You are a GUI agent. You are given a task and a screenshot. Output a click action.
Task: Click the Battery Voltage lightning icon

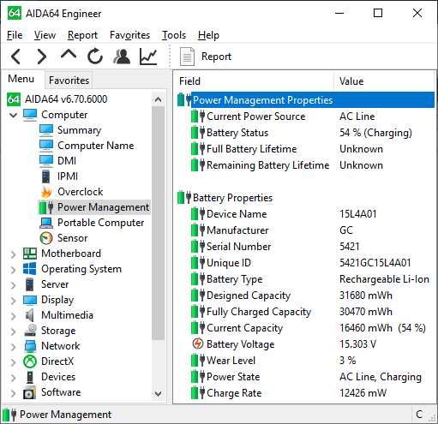(x=197, y=343)
